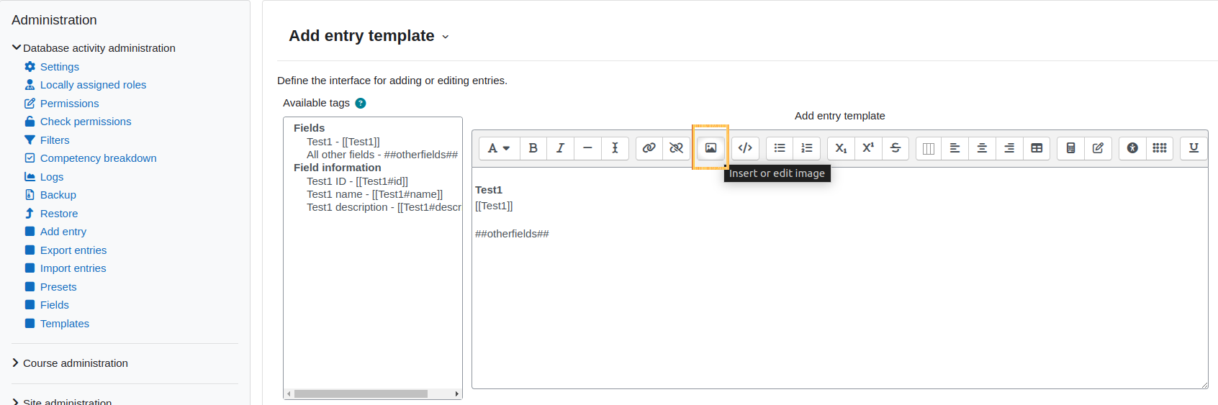Insert a table in the editor
This screenshot has height=405, width=1218.
pos(1037,148)
